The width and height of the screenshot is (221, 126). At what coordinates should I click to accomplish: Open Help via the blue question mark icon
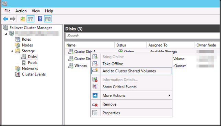40,19
